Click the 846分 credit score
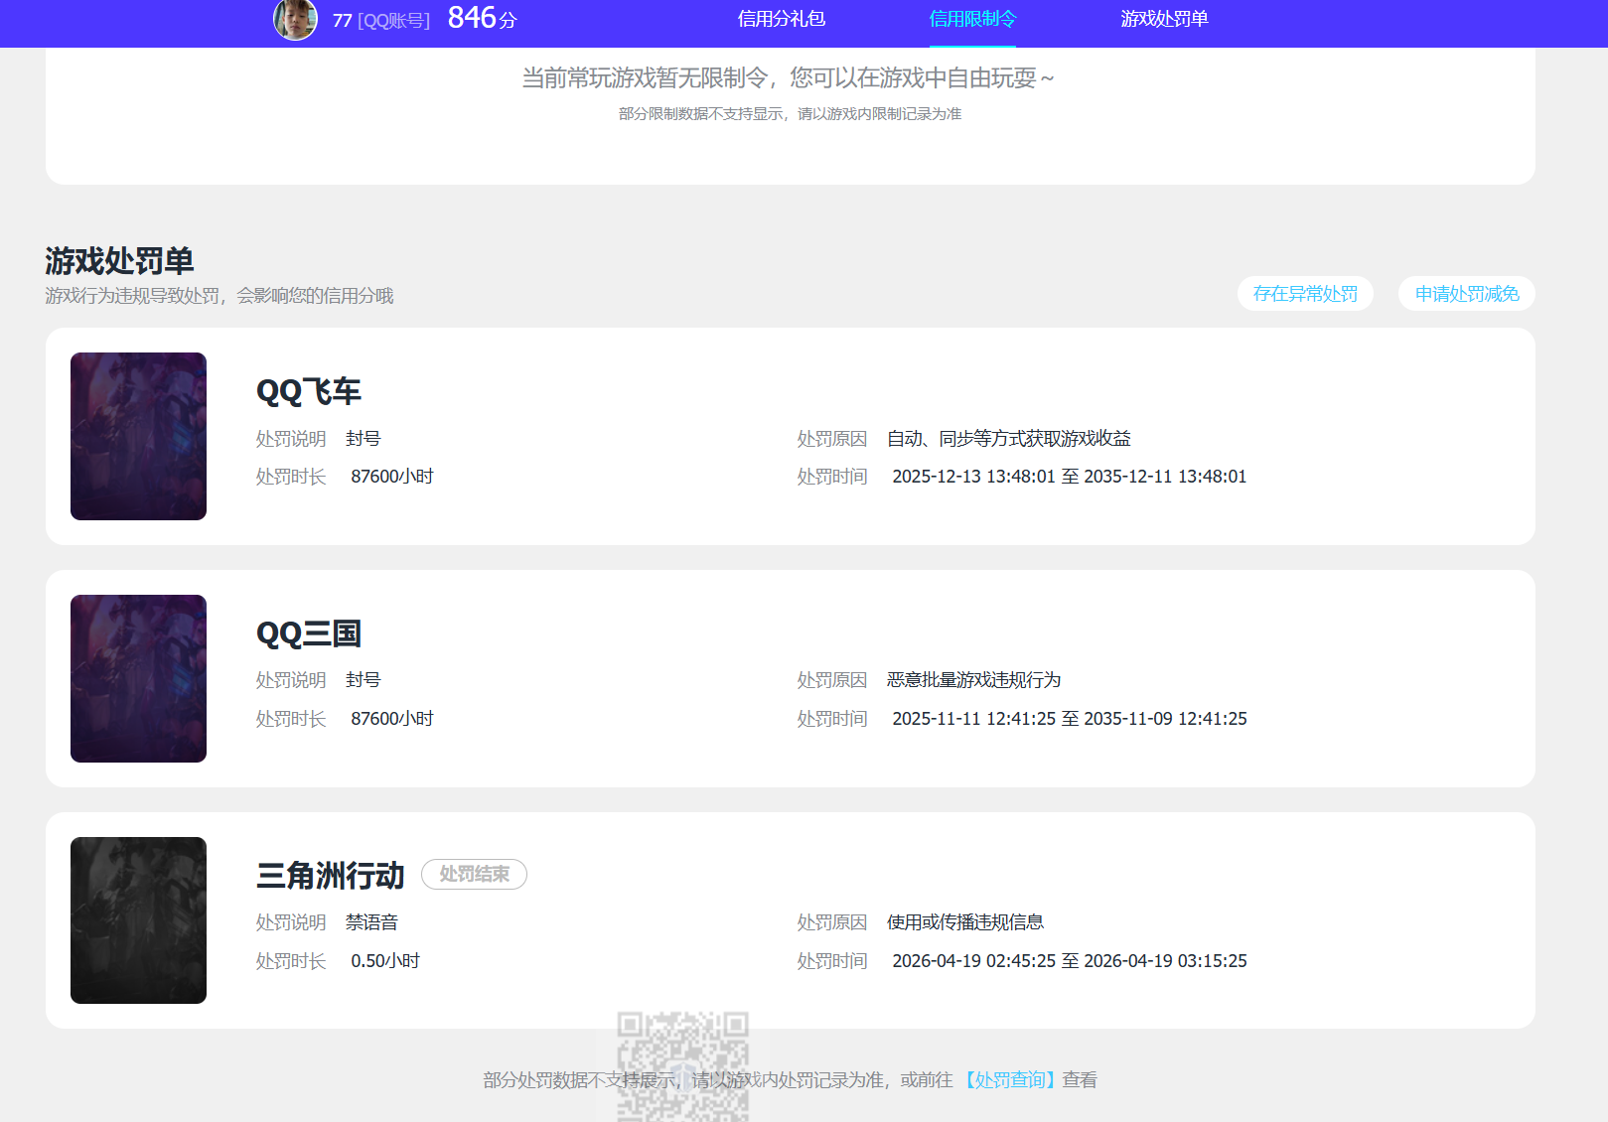 tap(483, 18)
